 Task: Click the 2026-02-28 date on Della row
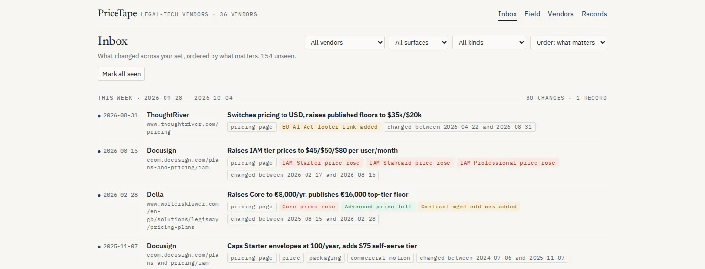[120, 195]
